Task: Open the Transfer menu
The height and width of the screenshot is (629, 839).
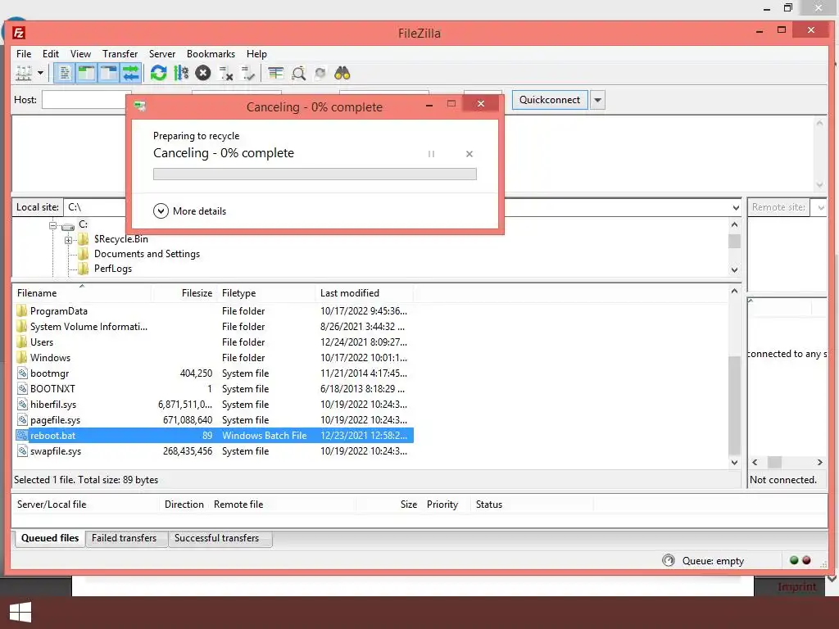Action: tap(120, 54)
